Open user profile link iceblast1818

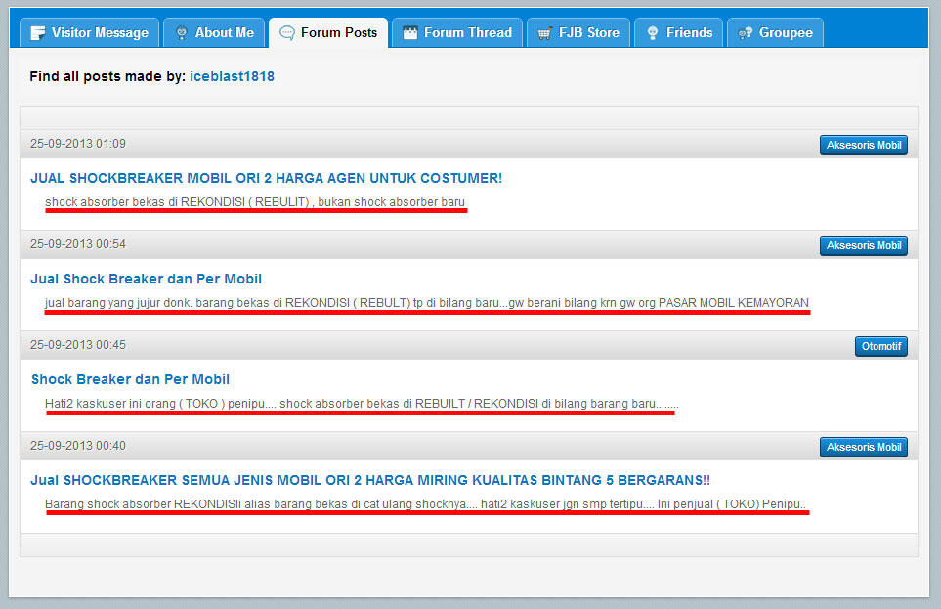(x=232, y=76)
